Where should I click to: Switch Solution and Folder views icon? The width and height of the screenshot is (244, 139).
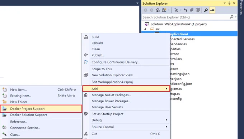164,10
